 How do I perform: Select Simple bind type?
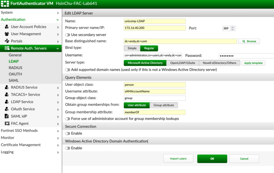132,48
